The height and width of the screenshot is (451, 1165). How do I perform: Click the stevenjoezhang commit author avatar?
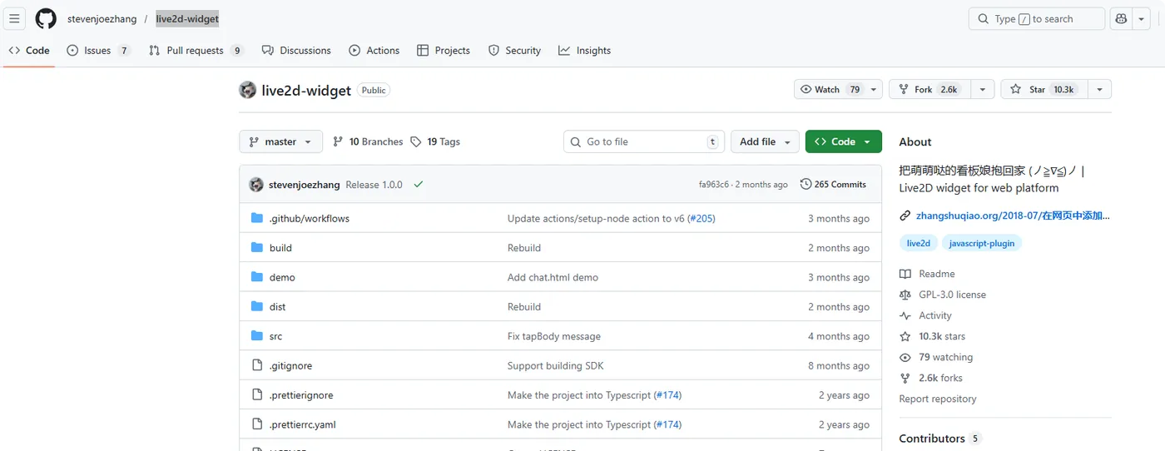256,185
